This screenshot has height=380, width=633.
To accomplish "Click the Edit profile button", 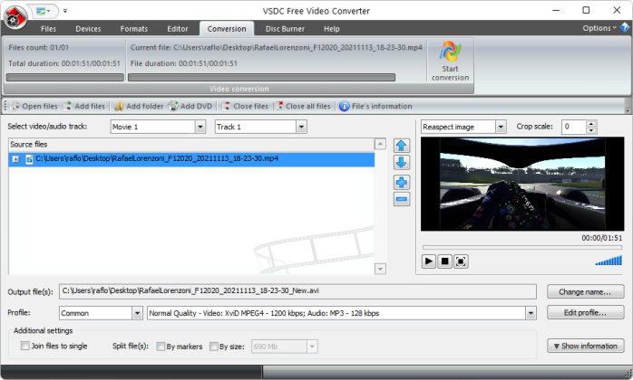I will [585, 313].
